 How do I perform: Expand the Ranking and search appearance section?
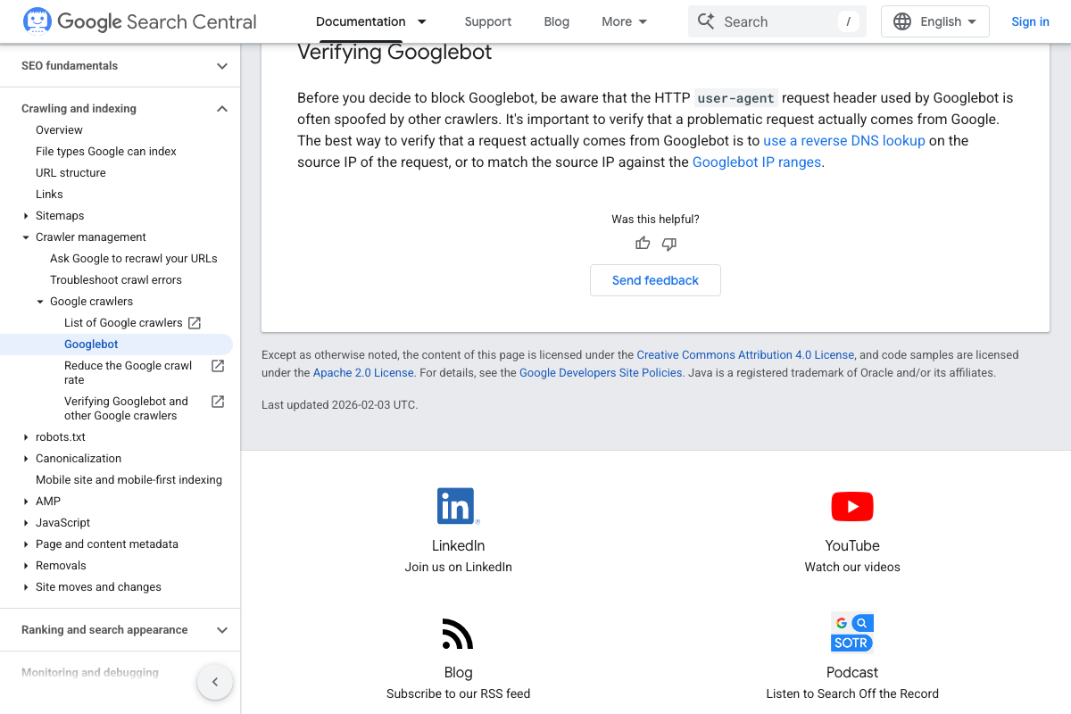coord(222,630)
